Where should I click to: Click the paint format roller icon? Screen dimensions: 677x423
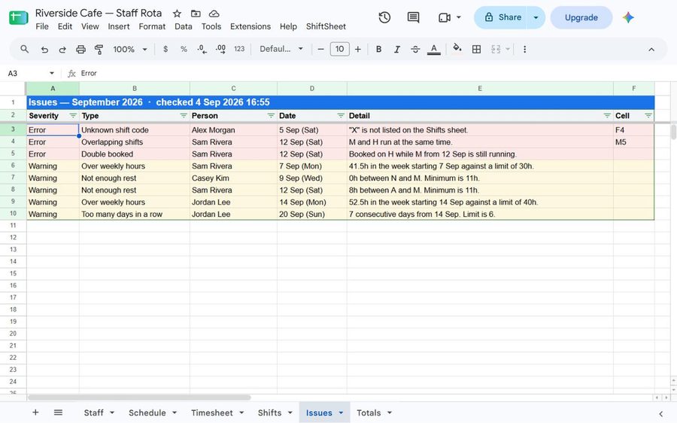click(x=99, y=49)
